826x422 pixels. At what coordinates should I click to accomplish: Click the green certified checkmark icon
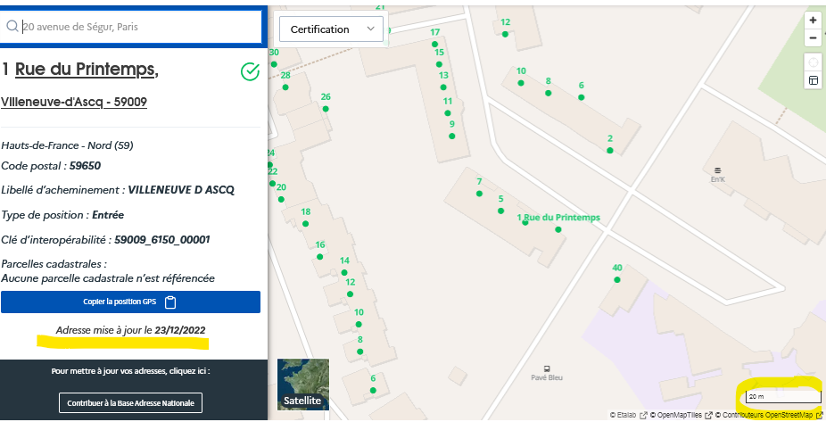[250, 71]
